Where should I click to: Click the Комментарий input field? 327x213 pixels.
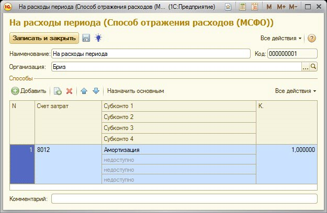[x=184, y=199]
